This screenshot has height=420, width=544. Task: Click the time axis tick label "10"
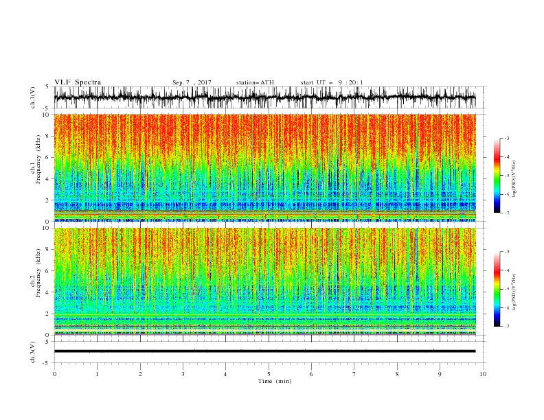coord(483,374)
